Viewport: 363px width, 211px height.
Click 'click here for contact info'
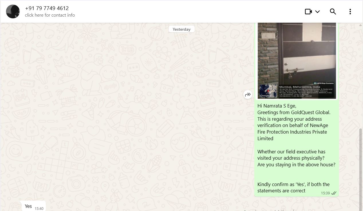click(50, 15)
